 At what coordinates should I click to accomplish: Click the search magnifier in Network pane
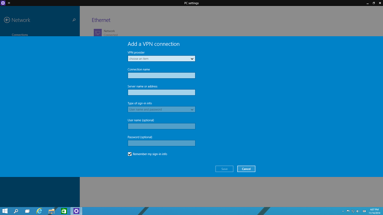[74, 20]
